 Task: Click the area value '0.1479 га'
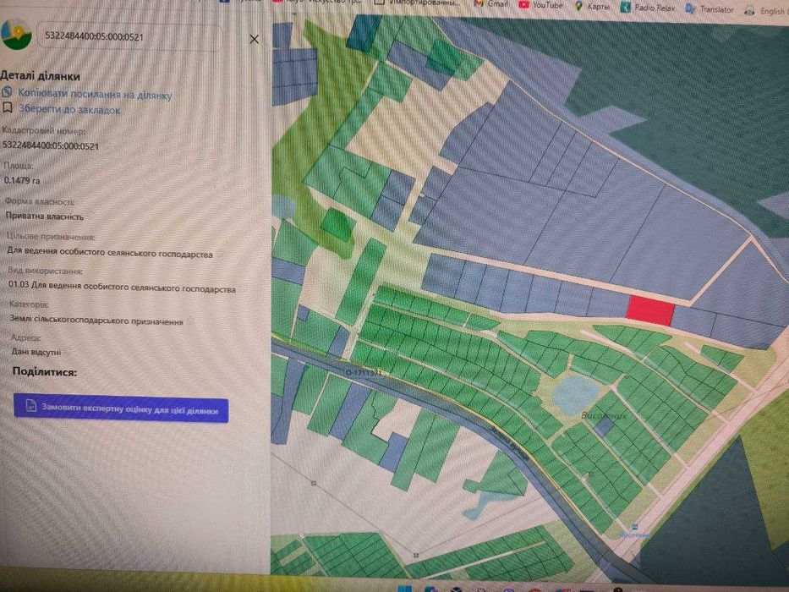pos(22,180)
